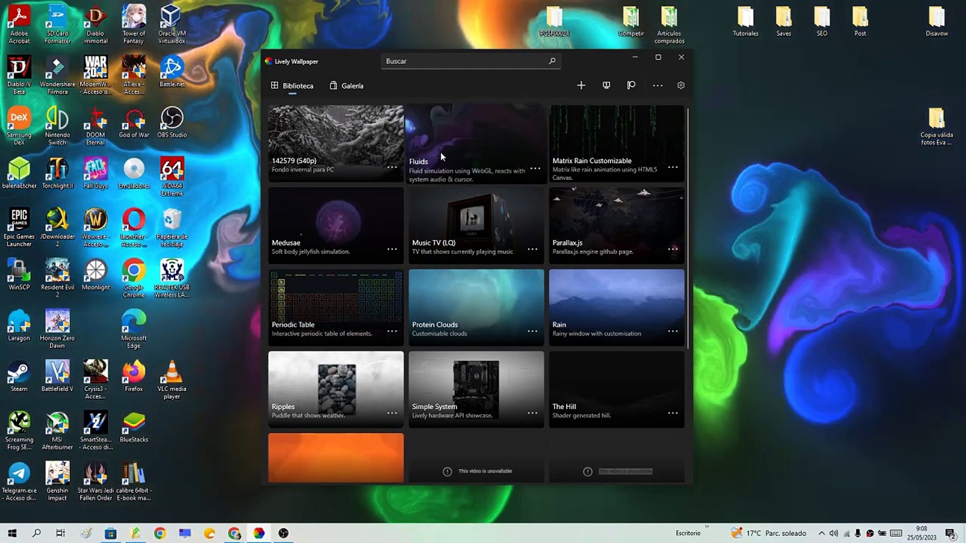Click the flag-shaped toolbar icon

[631, 85]
